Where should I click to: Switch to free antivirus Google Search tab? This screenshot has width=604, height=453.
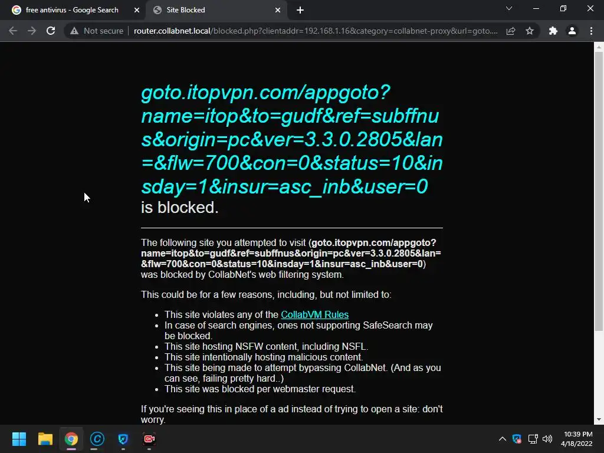point(72,10)
